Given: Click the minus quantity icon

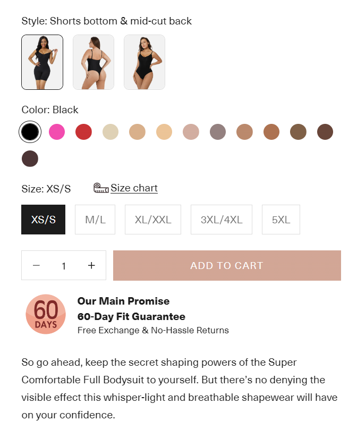Looking at the screenshot, I should (x=36, y=265).
